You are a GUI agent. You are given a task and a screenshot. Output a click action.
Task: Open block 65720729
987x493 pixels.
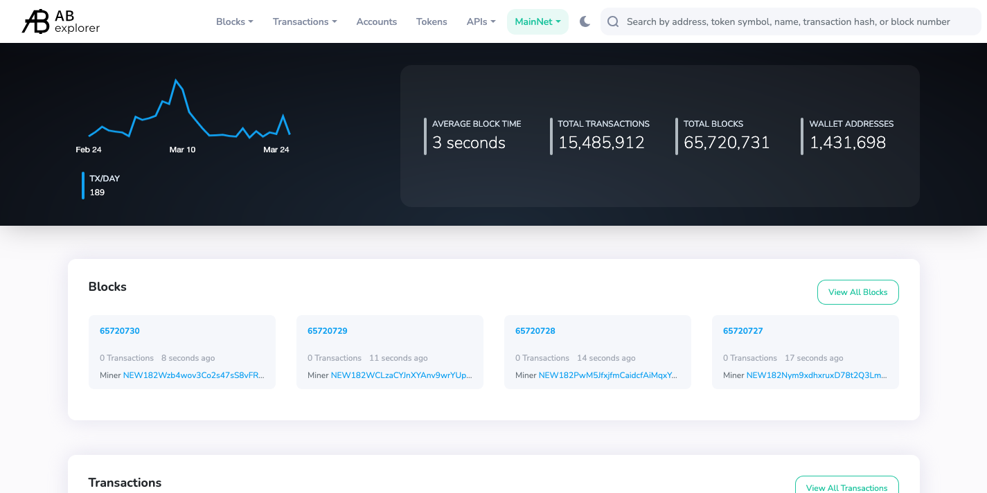pos(328,331)
